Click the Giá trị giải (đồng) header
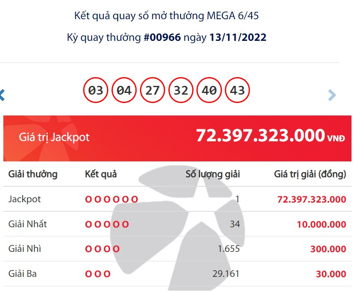The image size is (354, 291). pos(310,174)
